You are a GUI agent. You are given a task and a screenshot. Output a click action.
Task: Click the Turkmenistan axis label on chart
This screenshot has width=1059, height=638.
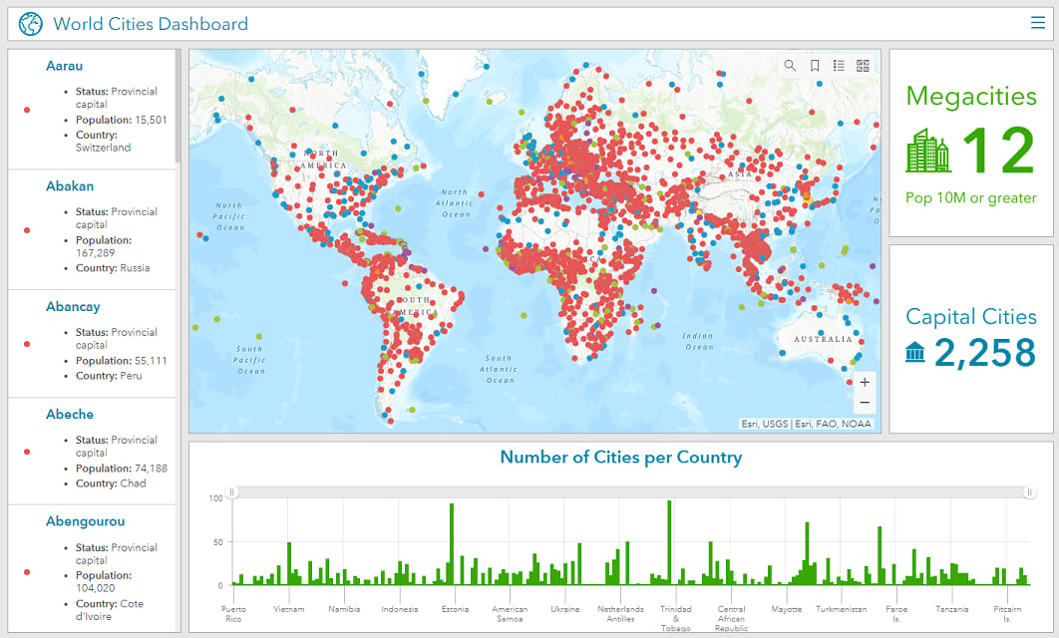coord(841,609)
